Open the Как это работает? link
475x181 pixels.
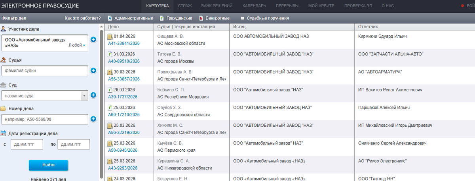pyautogui.click(x=83, y=18)
